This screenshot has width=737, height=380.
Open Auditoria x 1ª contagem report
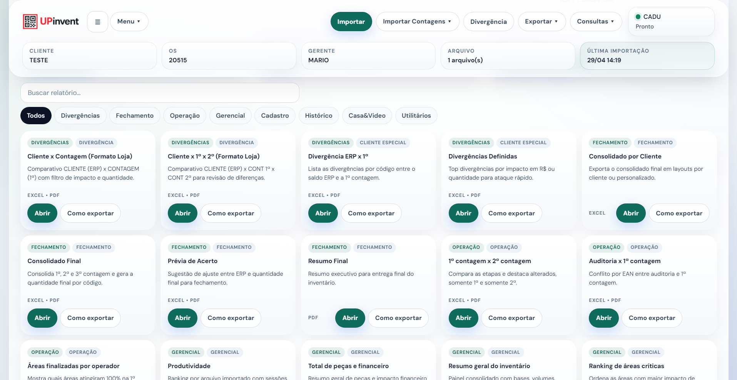point(603,318)
